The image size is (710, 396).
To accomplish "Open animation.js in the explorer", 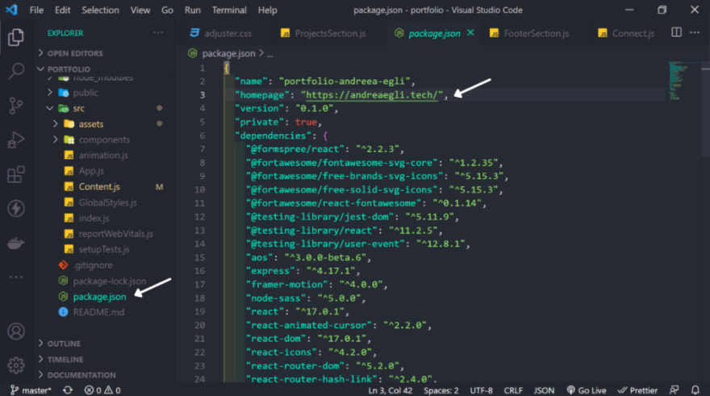I will [x=103, y=155].
